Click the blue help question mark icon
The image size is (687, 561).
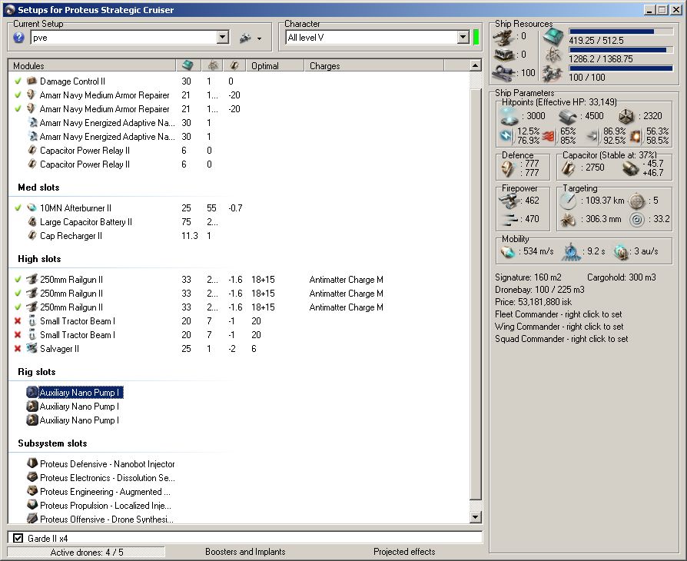pyautogui.click(x=18, y=38)
